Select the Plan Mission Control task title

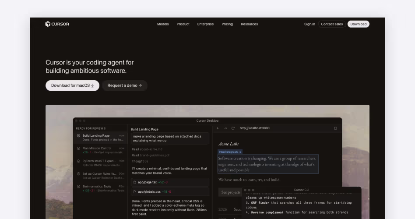[97, 148]
